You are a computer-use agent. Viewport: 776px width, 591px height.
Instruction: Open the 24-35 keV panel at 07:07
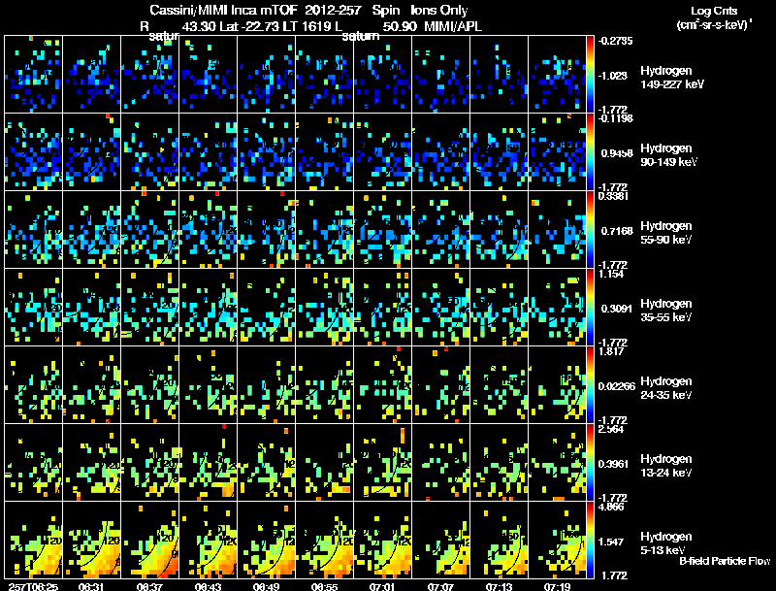pos(441,384)
